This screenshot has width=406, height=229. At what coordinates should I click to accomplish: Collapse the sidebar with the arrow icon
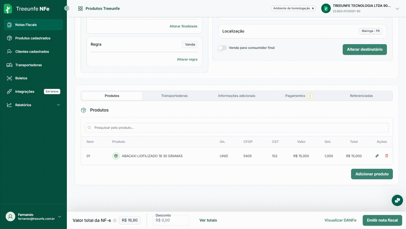pyautogui.click(x=67, y=8)
